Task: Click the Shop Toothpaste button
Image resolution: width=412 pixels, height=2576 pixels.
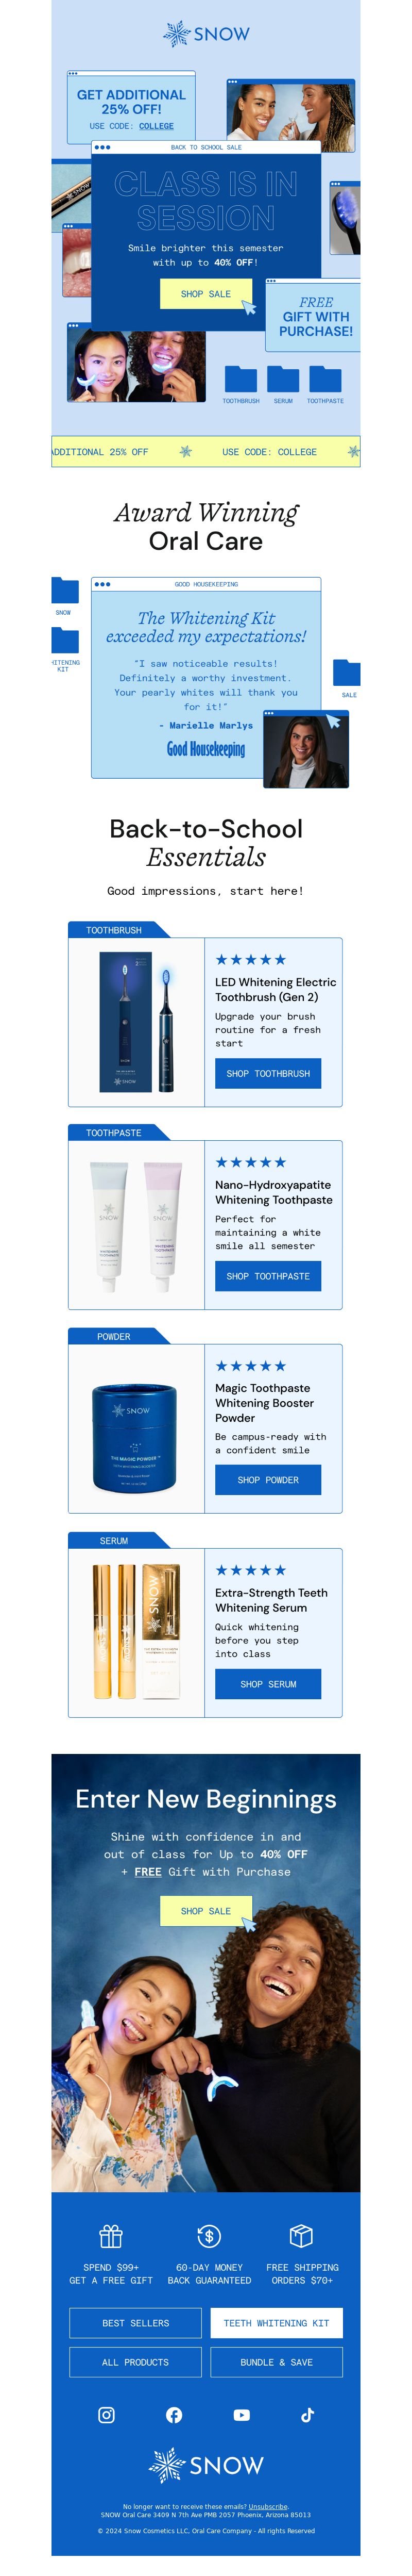Action: point(268,1276)
